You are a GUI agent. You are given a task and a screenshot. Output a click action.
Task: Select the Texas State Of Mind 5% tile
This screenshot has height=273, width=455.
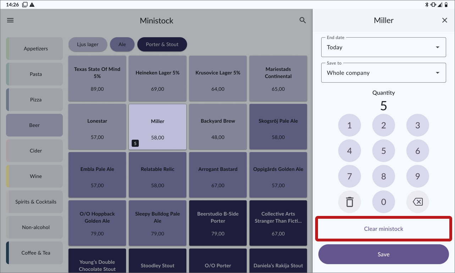tap(97, 78)
